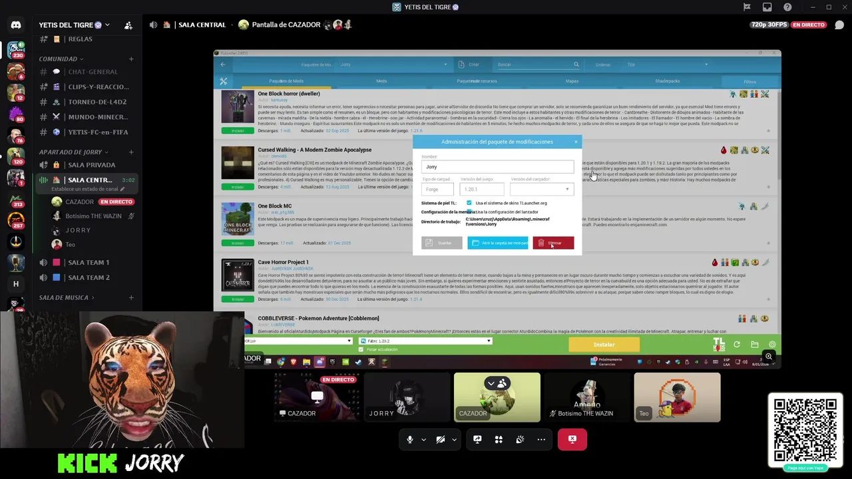This screenshot has width=852, height=479.
Task: Toggle Forzar actualización checkbox in TLauncher
Action: click(361, 349)
